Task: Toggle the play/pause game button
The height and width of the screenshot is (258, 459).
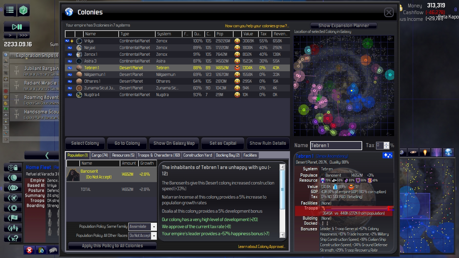Action: pos(17,27)
